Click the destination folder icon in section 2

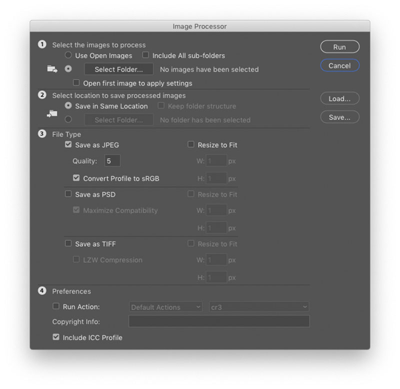[52, 114]
